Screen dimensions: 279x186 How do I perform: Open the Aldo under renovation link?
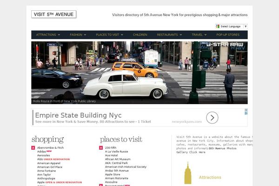53,159
